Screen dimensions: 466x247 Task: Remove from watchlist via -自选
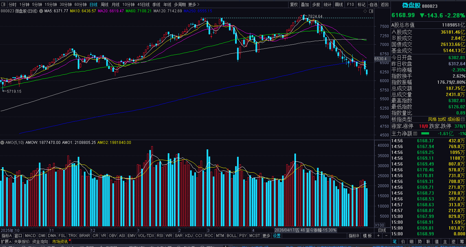click(373, 5)
